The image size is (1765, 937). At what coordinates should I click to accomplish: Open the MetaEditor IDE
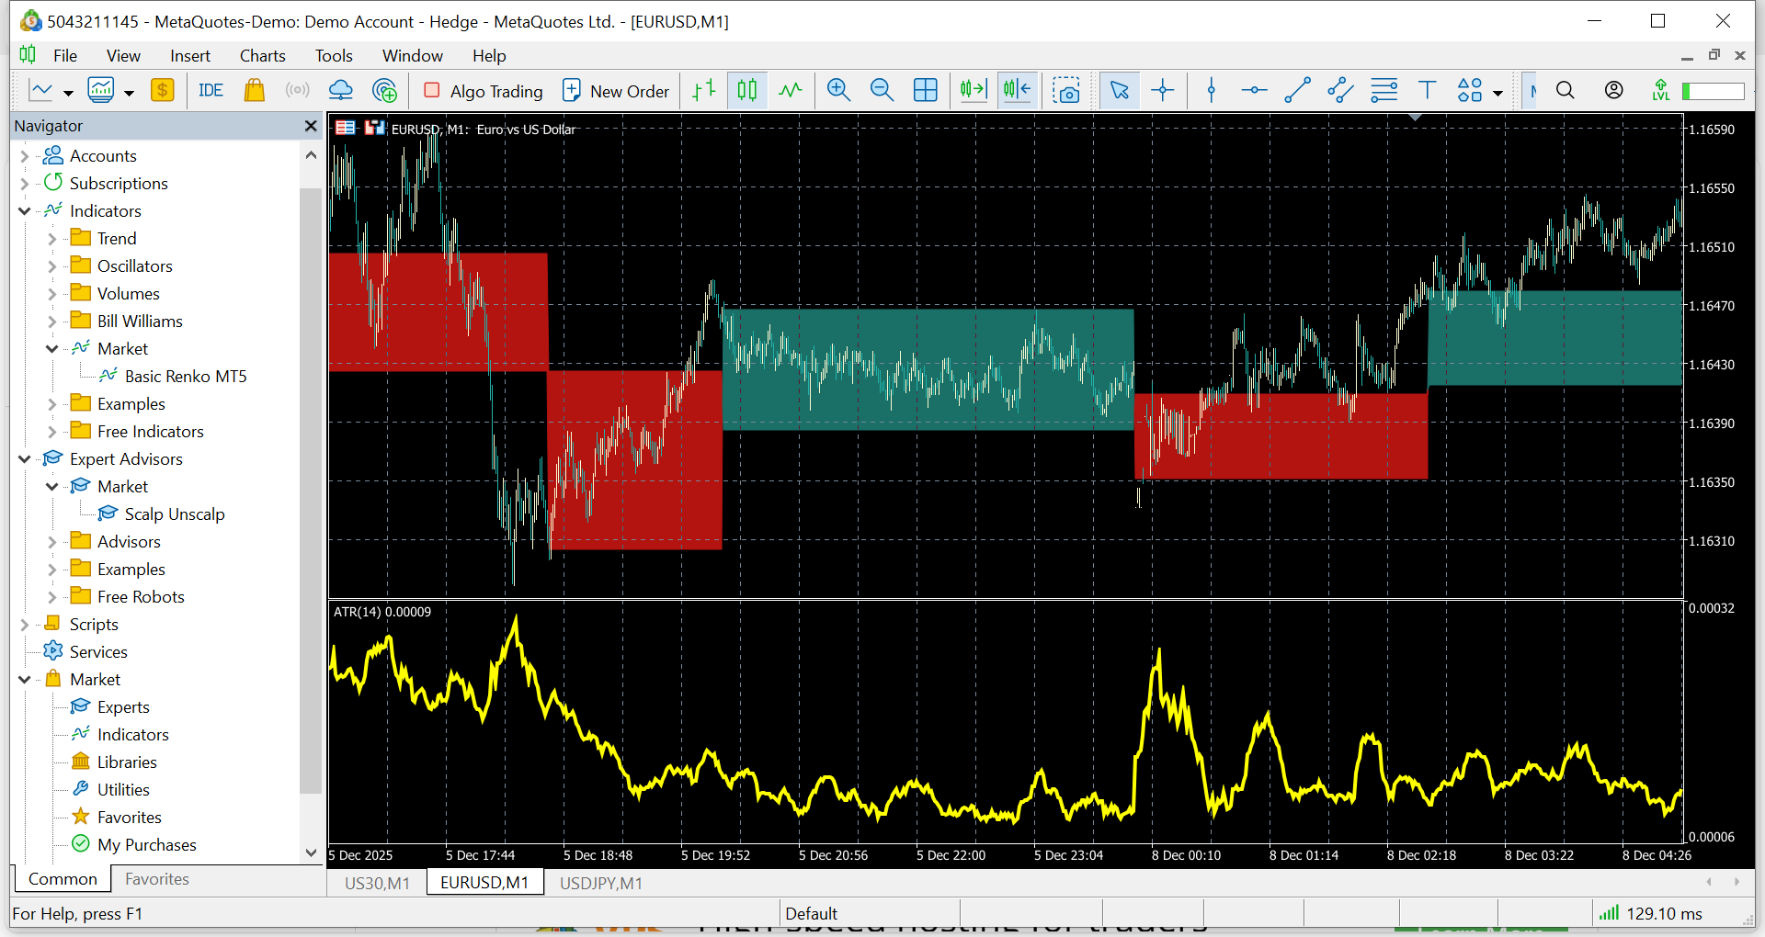tap(211, 90)
